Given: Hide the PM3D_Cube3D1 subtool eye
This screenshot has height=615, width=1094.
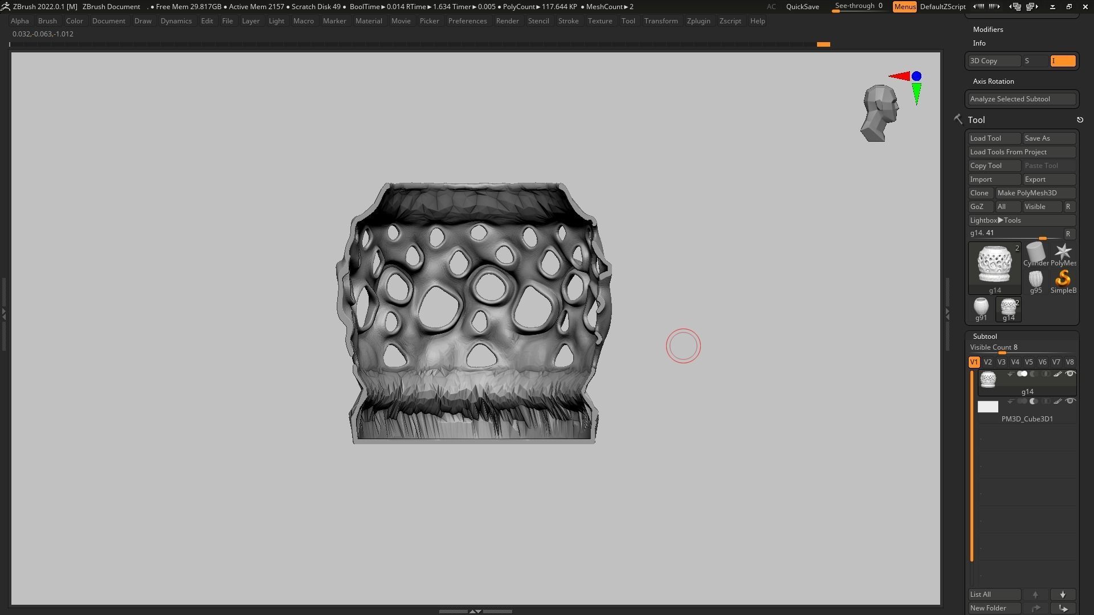Looking at the screenshot, I should [x=1070, y=401].
